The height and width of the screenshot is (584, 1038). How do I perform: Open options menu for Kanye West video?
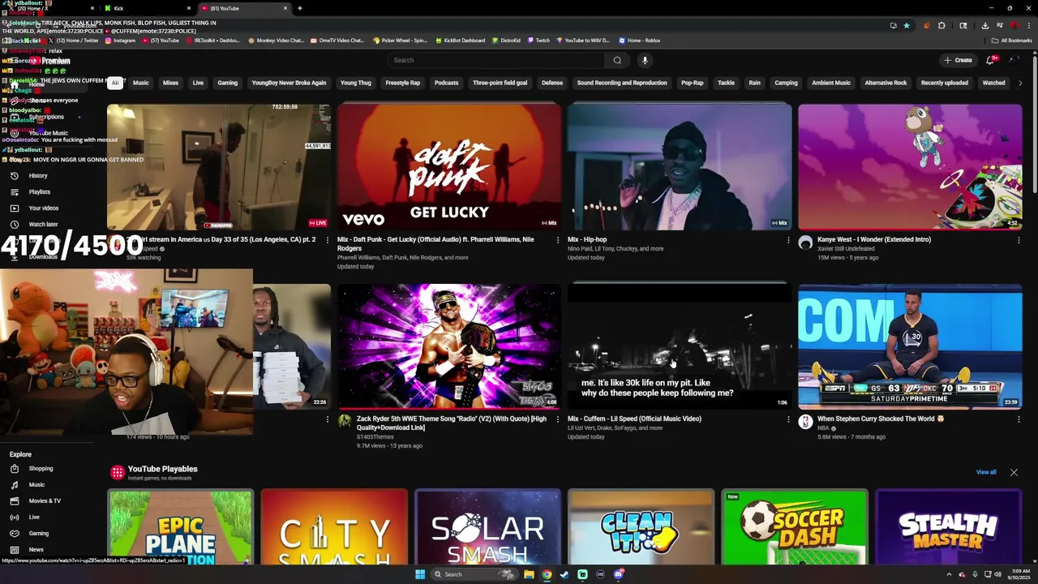pos(1019,240)
